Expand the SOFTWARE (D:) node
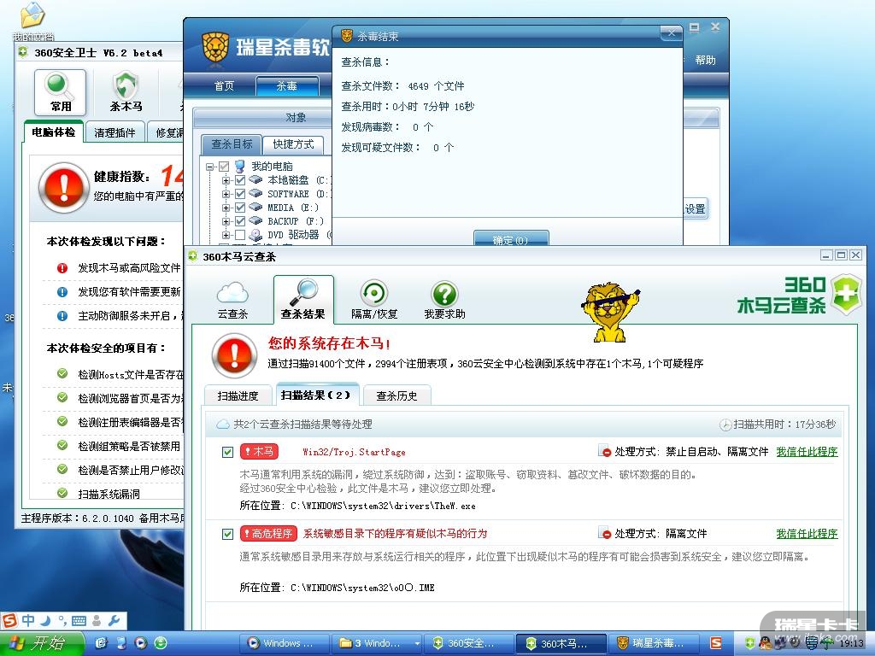 (226, 194)
